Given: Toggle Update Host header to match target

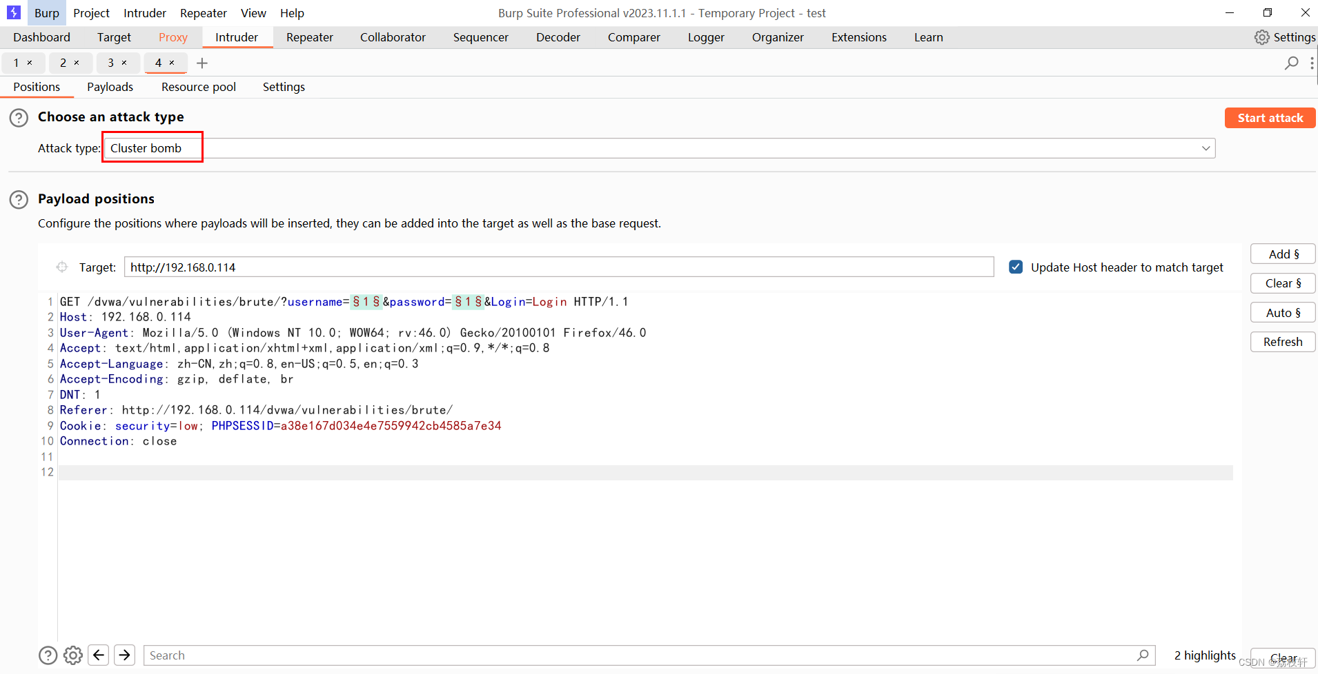Looking at the screenshot, I should click(1016, 267).
